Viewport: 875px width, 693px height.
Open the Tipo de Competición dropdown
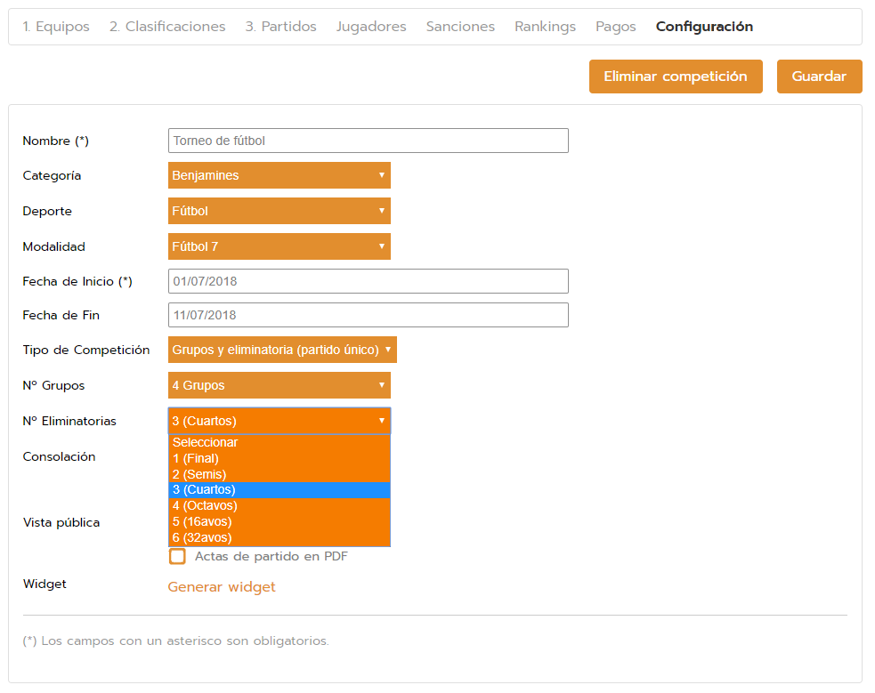pyautogui.click(x=282, y=350)
